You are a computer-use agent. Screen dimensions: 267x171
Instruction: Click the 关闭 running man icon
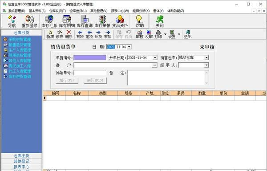pos(160,21)
